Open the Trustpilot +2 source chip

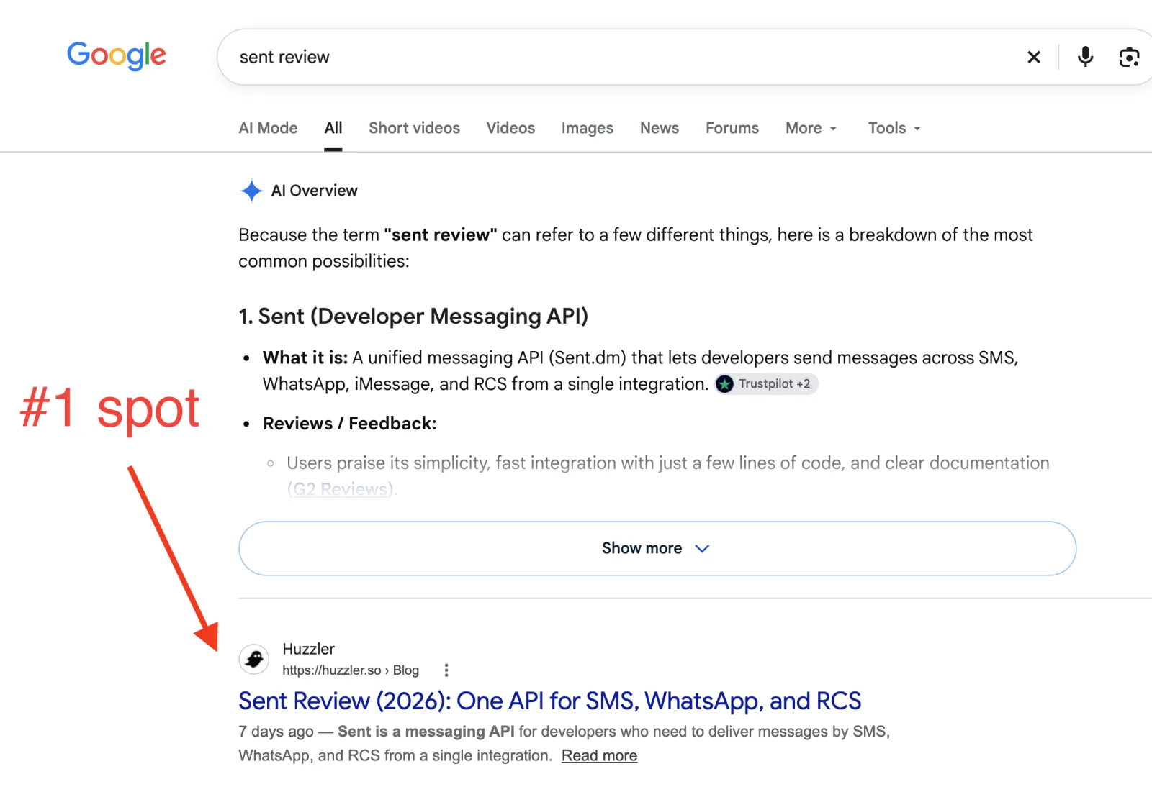click(x=766, y=384)
